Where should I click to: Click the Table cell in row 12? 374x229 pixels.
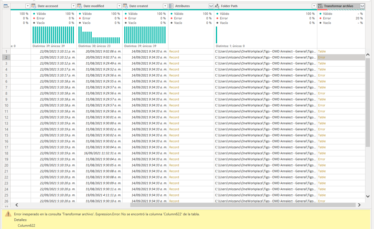click(341, 117)
